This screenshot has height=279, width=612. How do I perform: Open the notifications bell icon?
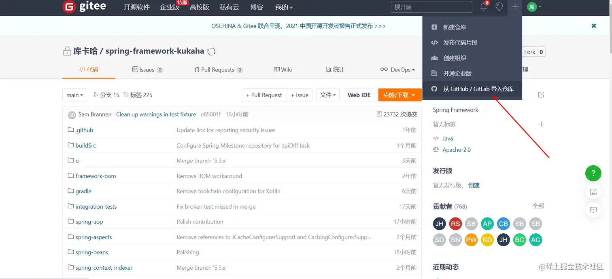point(484,7)
